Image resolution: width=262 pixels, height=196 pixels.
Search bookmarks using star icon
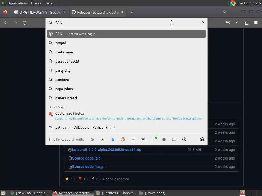click(164, 139)
